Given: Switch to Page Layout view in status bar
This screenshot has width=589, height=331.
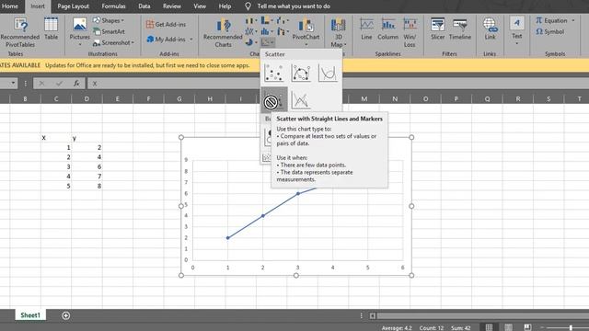Looking at the screenshot, I should pyautogui.click(x=508, y=327).
